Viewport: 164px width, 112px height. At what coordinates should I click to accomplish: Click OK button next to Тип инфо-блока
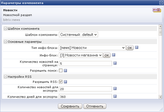coord(130,48)
